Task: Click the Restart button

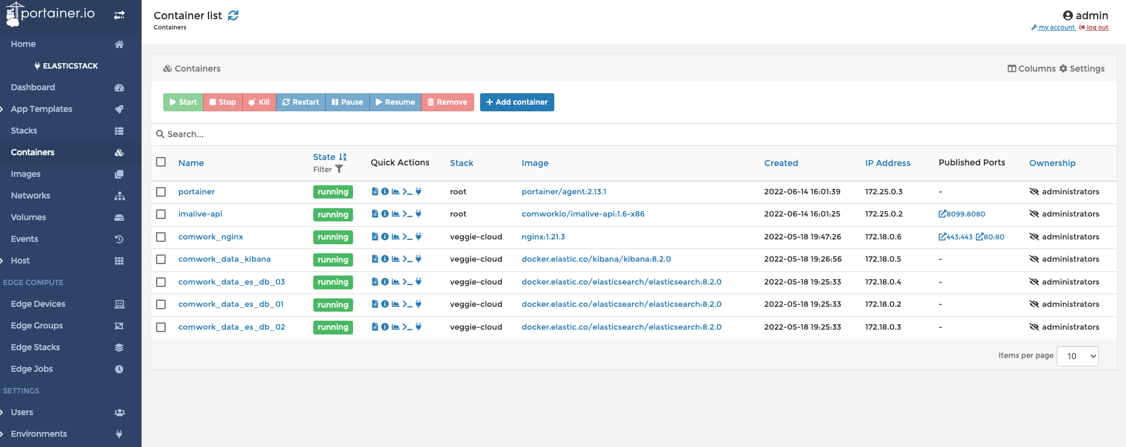Action: coord(301,102)
